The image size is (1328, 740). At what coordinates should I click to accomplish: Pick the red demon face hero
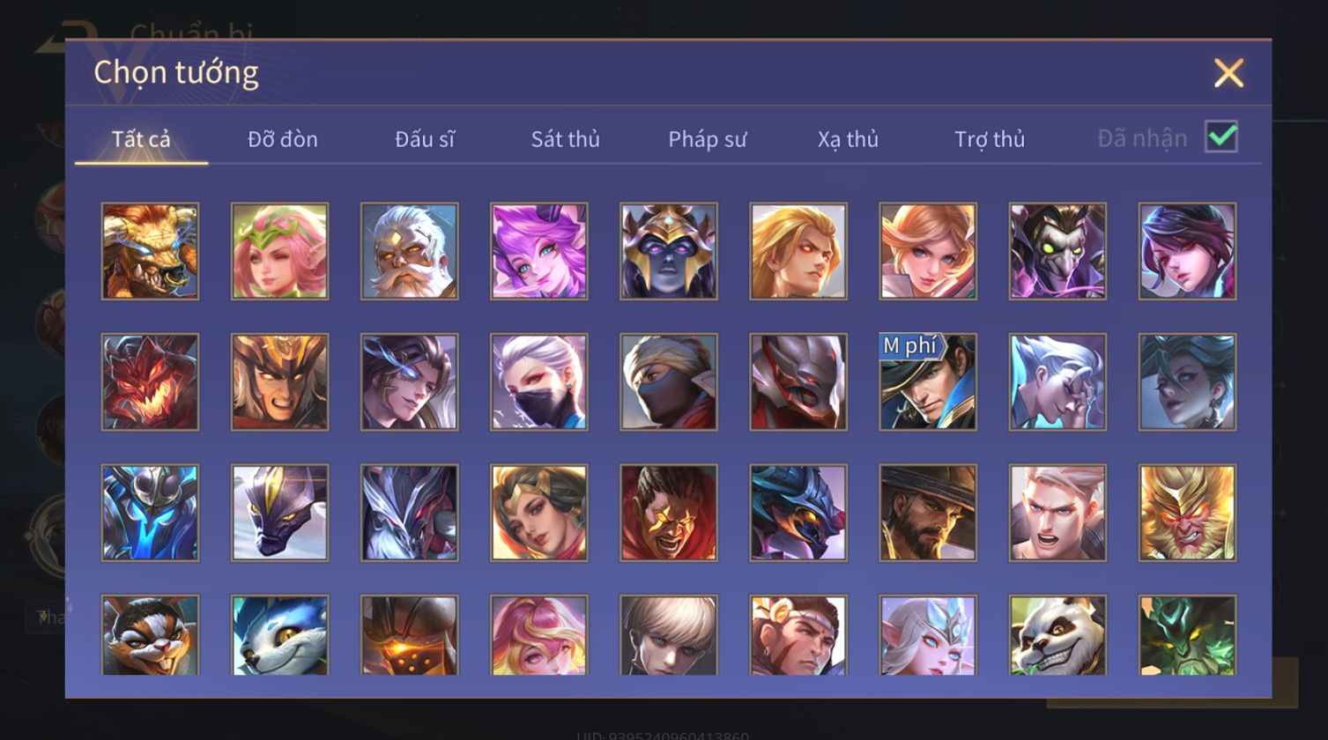[x=150, y=381]
